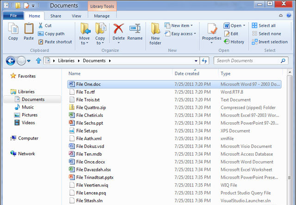Click Paste shortcut in the ribbon
This screenshot has width=296, height=205.
(55, 42)
